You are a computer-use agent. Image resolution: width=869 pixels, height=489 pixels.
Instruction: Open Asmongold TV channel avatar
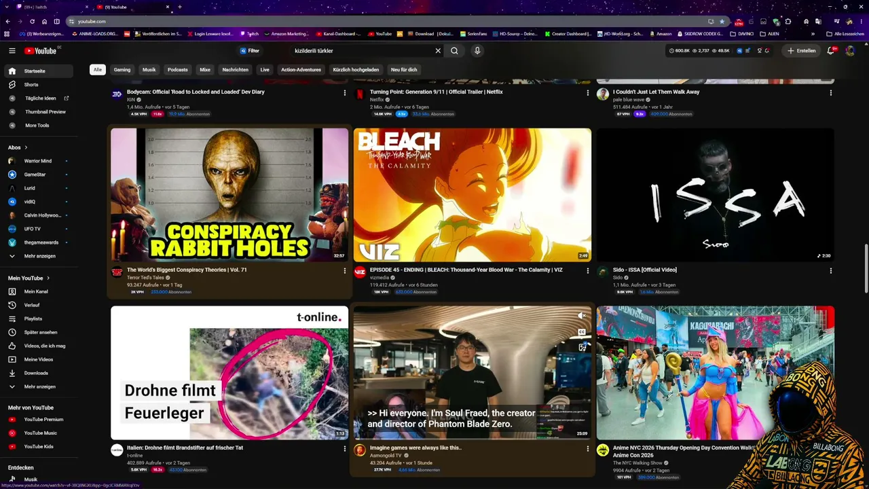pos(360,450)
